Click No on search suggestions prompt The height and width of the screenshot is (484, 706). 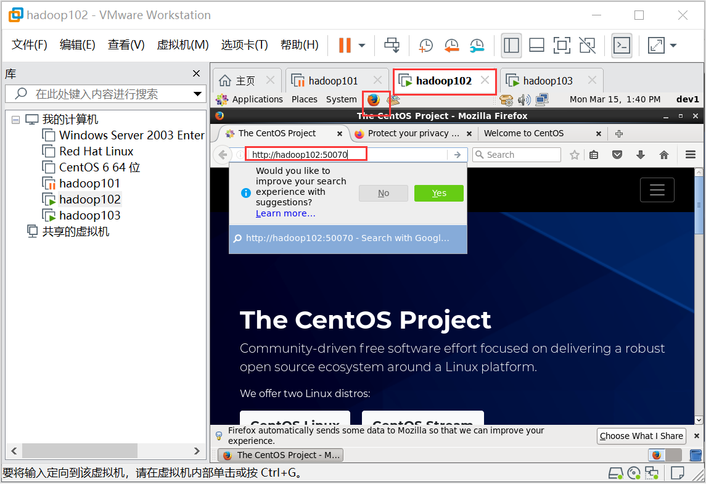click(384, 193)
